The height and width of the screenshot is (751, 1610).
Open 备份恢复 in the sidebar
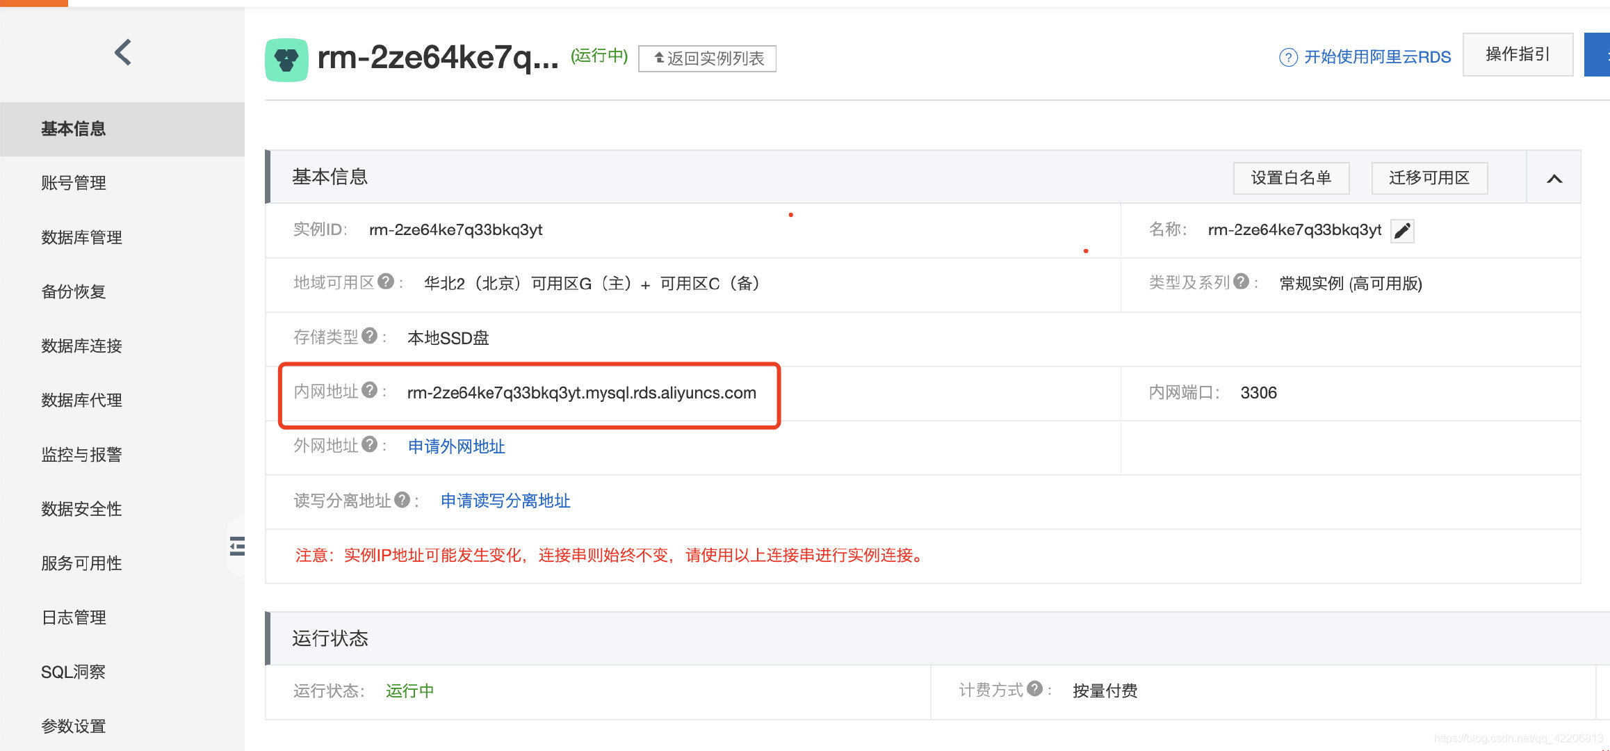pyautogui.click(x=122, y=291)
